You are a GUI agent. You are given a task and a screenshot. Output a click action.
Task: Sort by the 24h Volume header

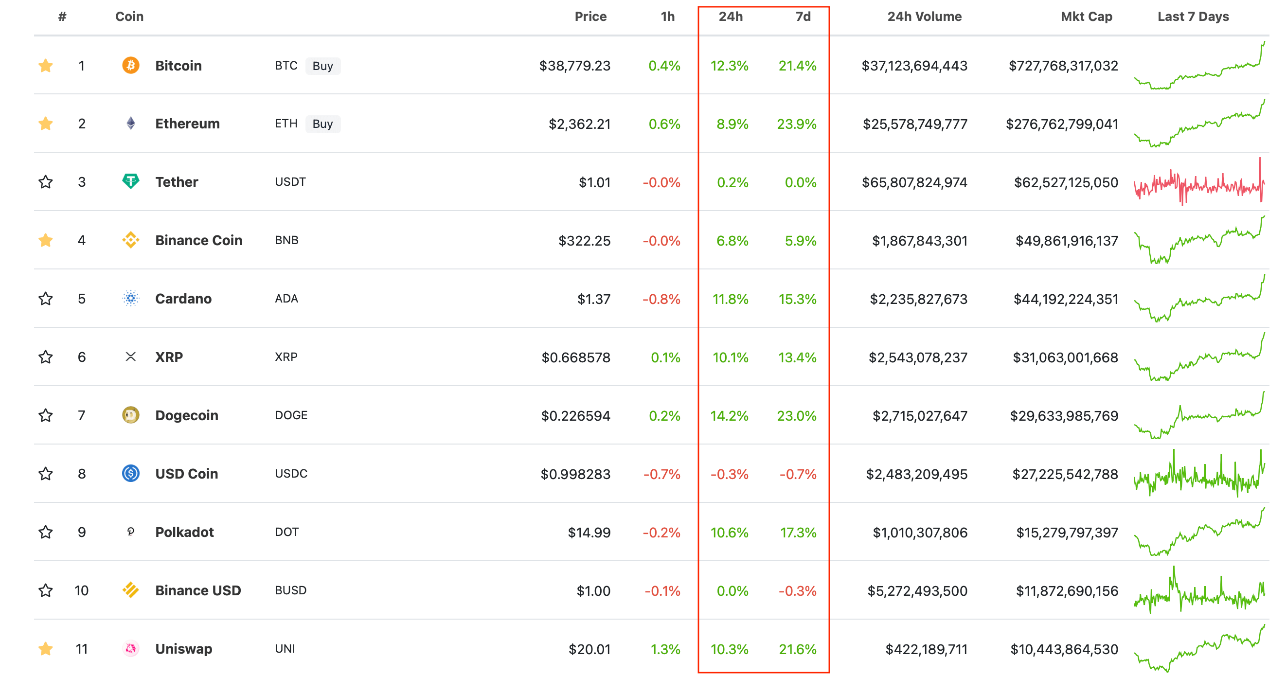[x=924, y=17]
